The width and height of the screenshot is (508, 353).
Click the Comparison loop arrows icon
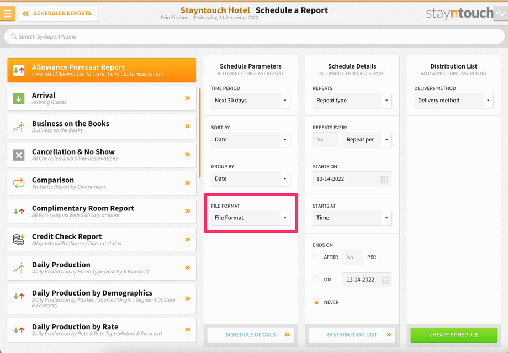(x=19, y=183)
